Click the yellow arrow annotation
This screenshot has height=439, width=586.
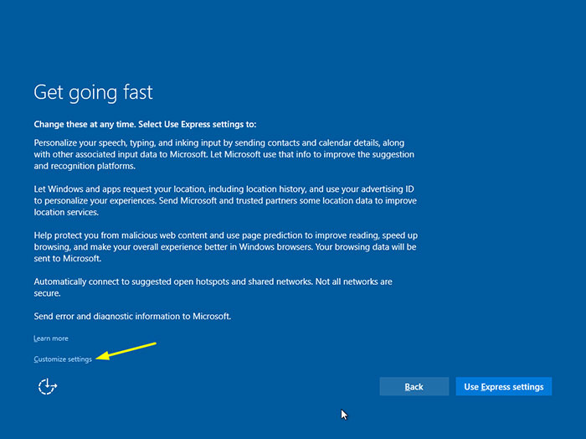pyautogui.click(x=126, y=351)
